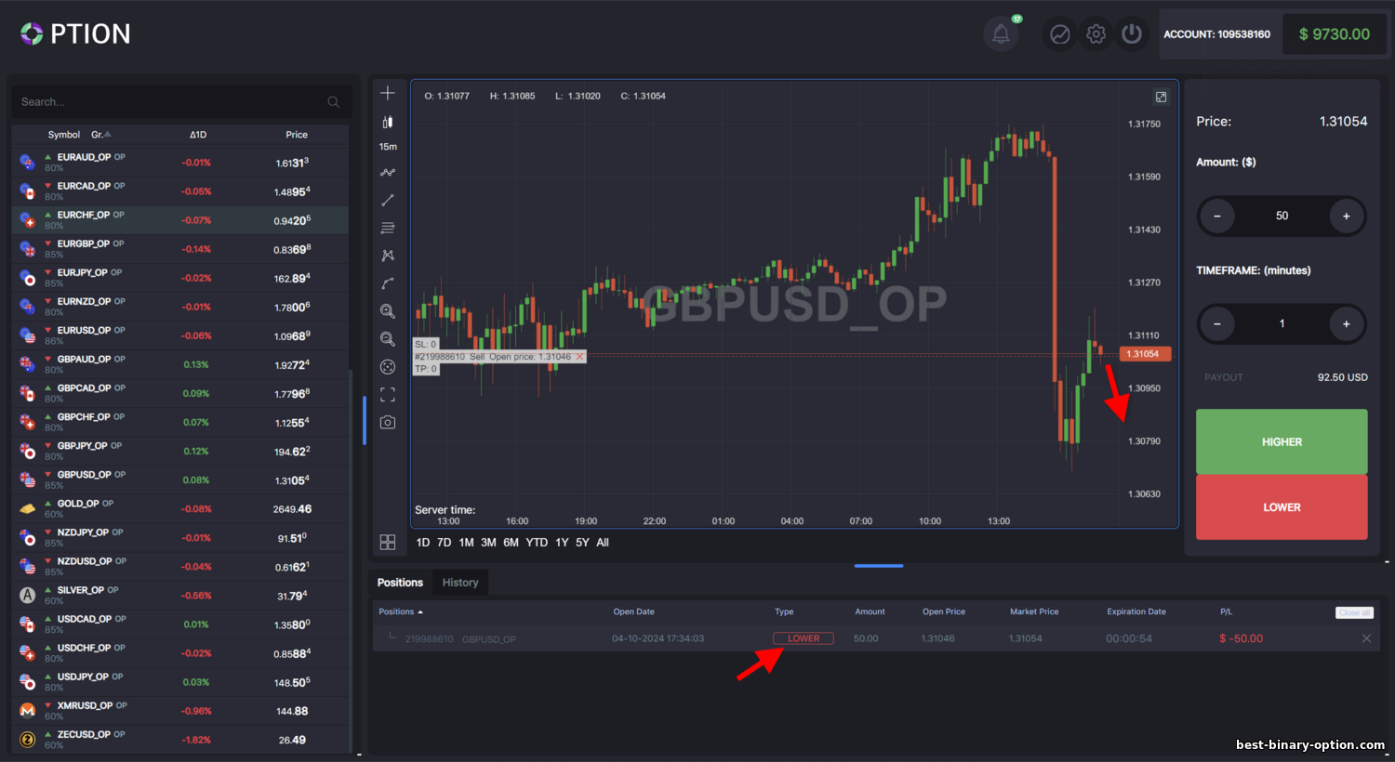
Task: Select EURAUD_OP in the symbol list
Action: point(180,163)
